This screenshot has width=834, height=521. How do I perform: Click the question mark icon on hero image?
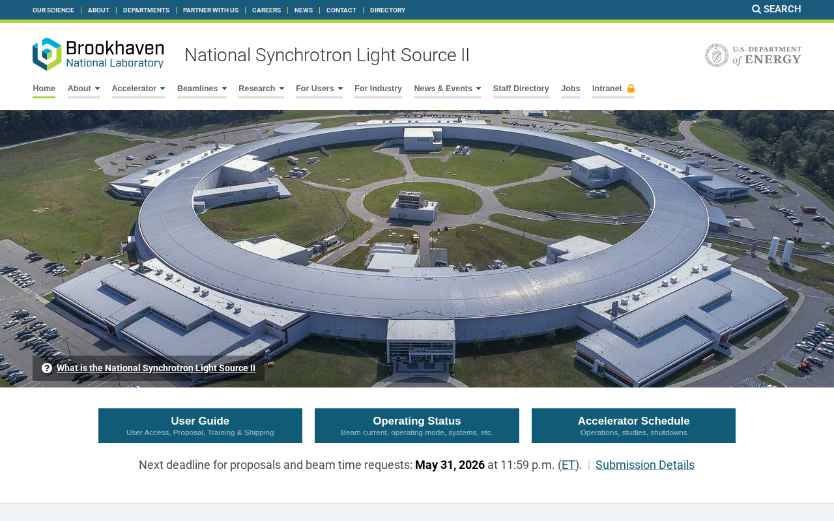tap(47, 368)
